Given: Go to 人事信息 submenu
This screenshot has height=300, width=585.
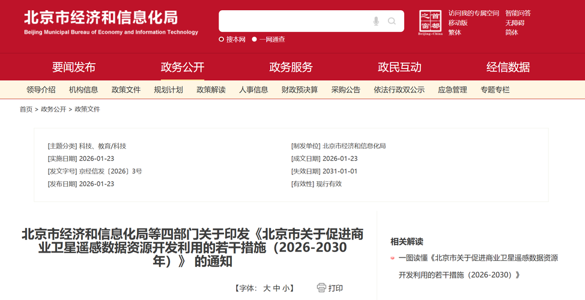Looking at the screenshot, I should [253, 90].
